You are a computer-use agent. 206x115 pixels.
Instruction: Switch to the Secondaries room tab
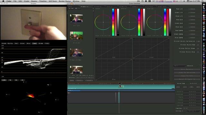point(99,6)
